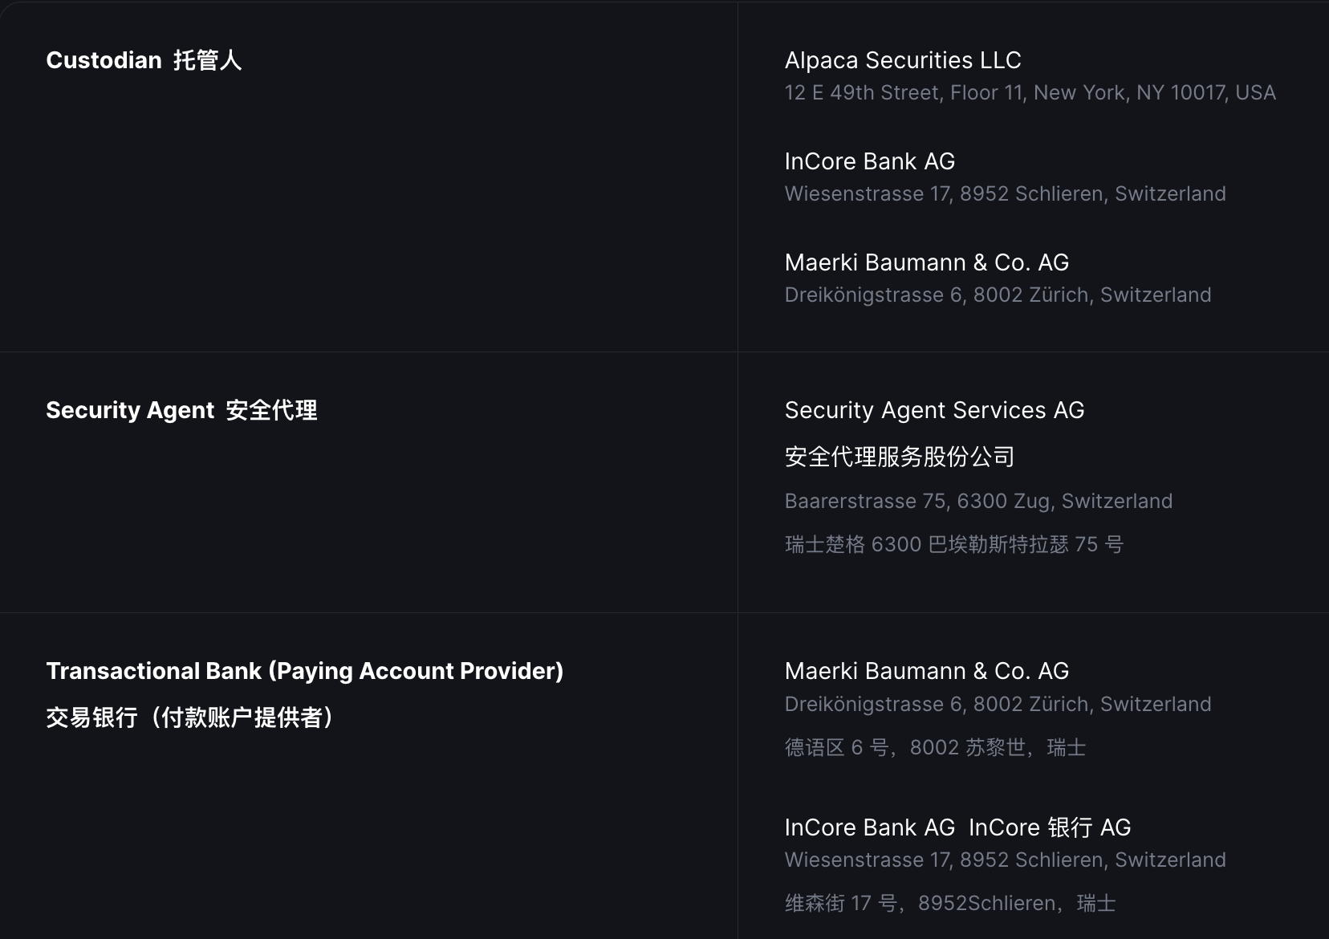Click InCore Bank AG under Custodian
Screen dimensions: 1329x939
click(x=870, y=161)
